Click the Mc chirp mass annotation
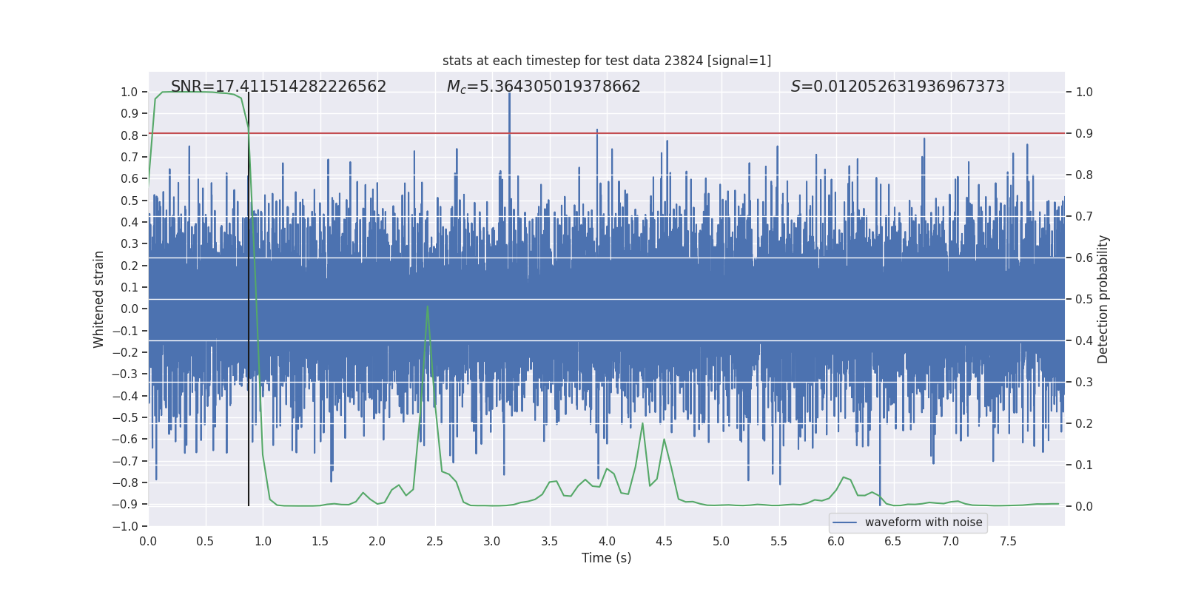The image size is (1184, 592). point(543,87)
